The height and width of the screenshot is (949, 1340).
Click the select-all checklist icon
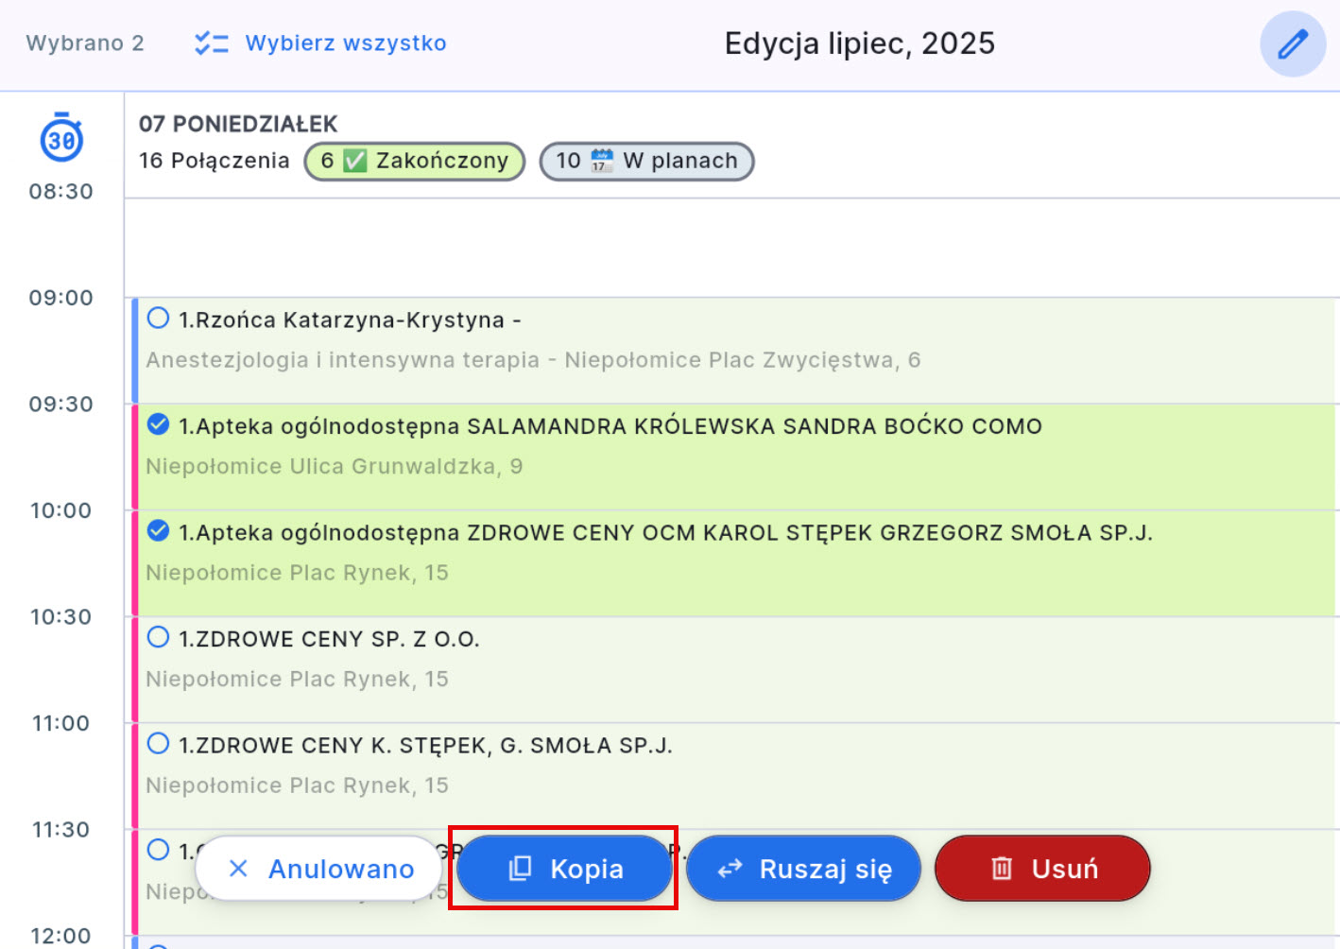point(211,43)
